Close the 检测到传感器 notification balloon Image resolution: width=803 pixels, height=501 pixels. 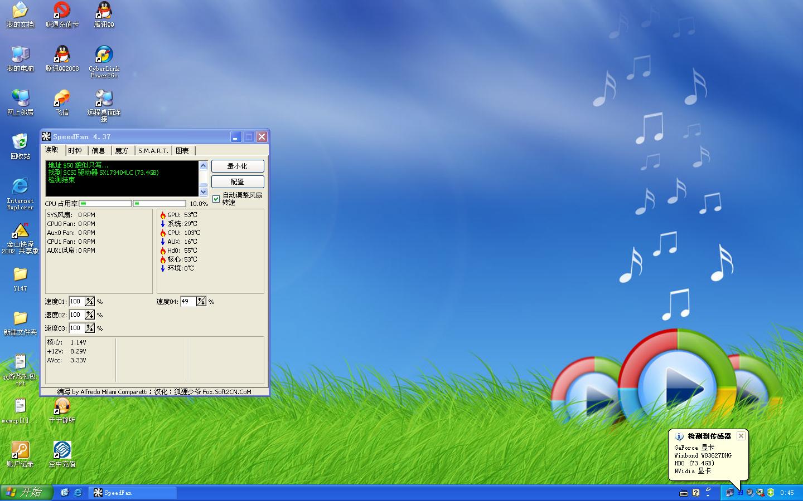click(x=741, y=436)
